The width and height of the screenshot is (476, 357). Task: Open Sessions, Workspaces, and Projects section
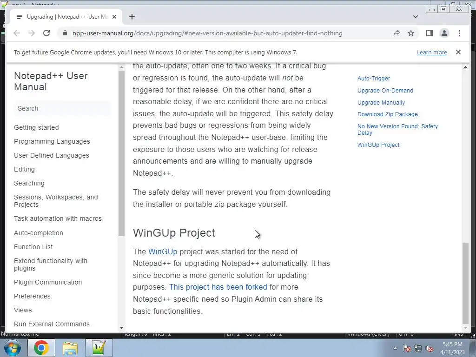(x=56, y=201)
